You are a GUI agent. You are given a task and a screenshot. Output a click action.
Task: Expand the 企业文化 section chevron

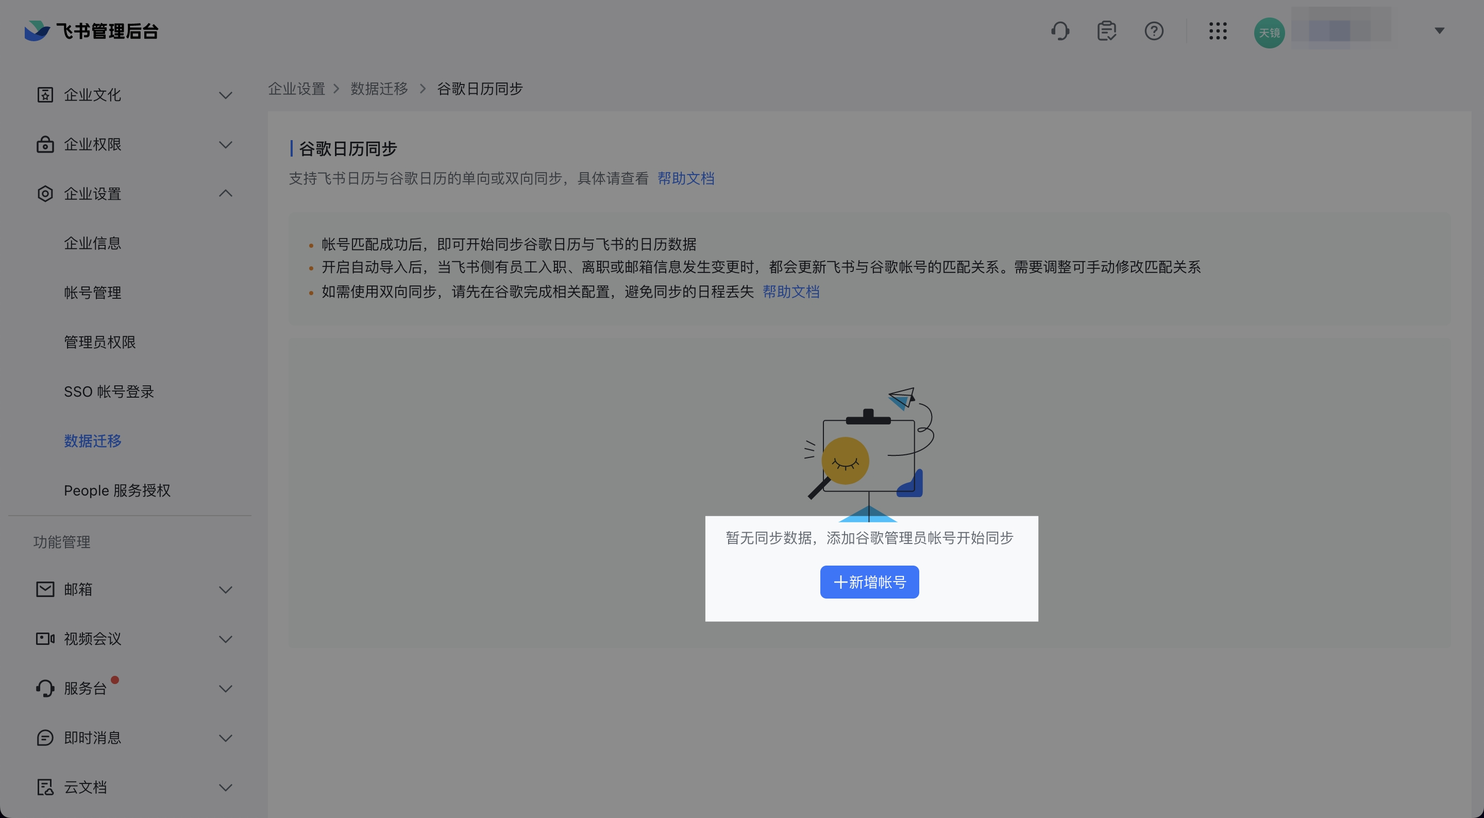click(226, 95)
